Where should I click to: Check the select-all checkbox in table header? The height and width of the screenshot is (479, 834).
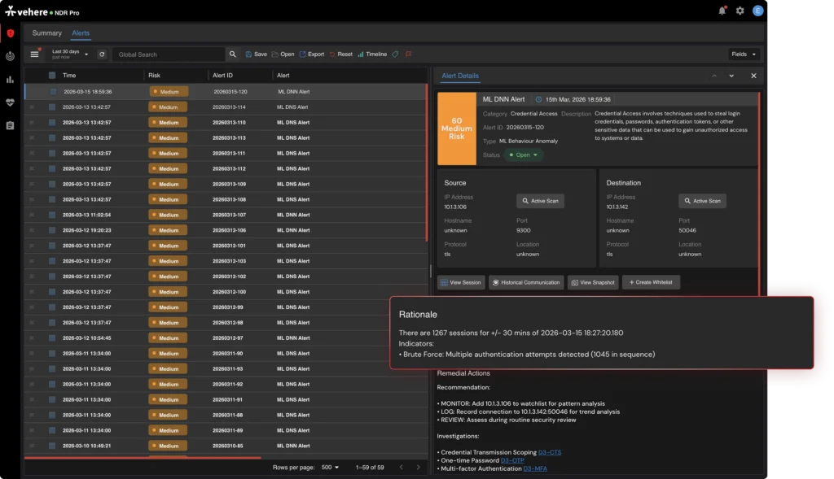pos(52,76)
